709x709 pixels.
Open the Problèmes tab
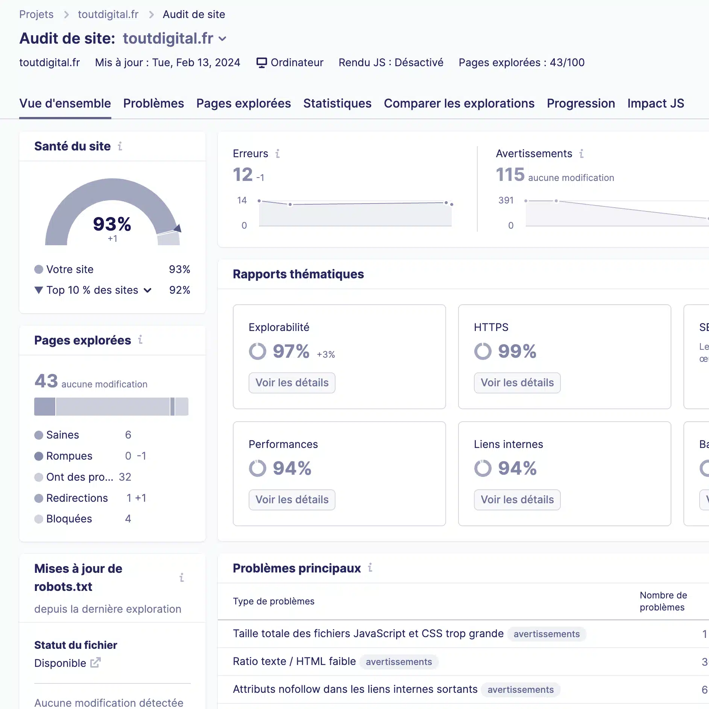153,103
